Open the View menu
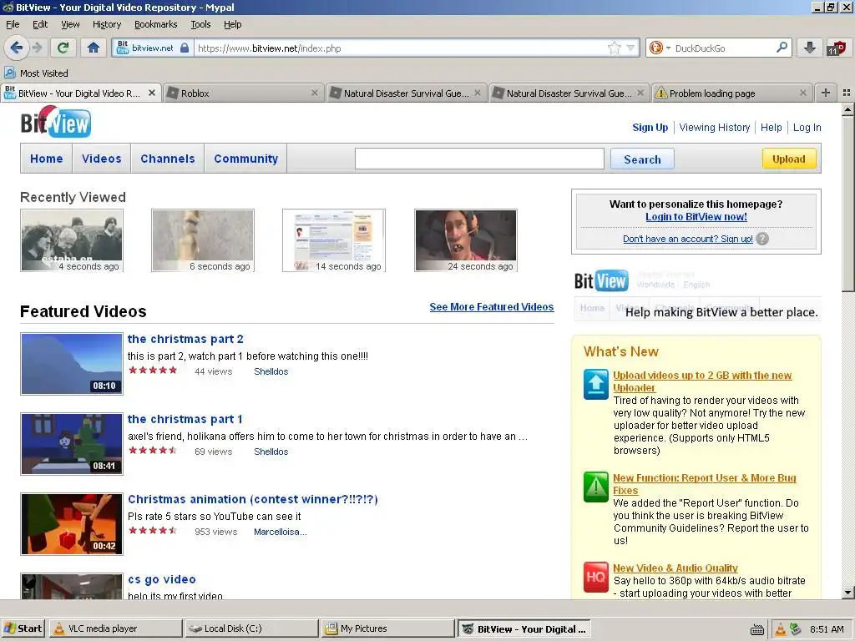Screen dimensions: 855x641 [70, 24]
